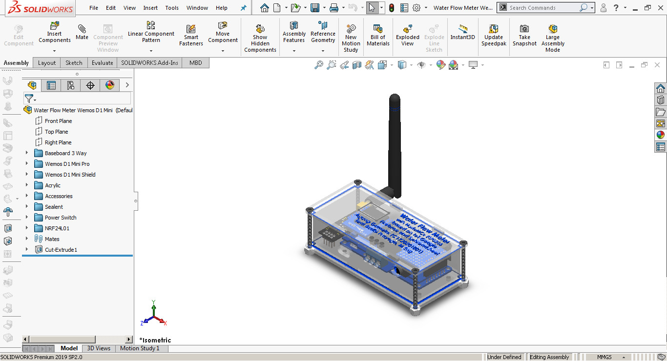Open the File menu
This screenshot has height=361, width=667.
(x=94, y=8)
